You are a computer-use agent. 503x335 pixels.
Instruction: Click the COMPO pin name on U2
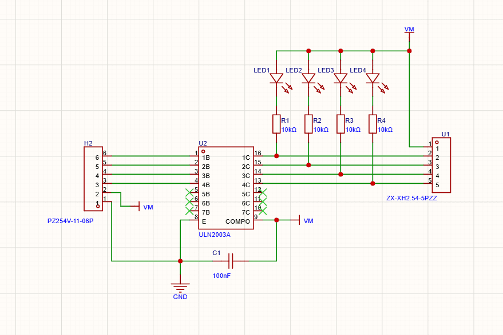pyautogui.click(x=237, y=221)
